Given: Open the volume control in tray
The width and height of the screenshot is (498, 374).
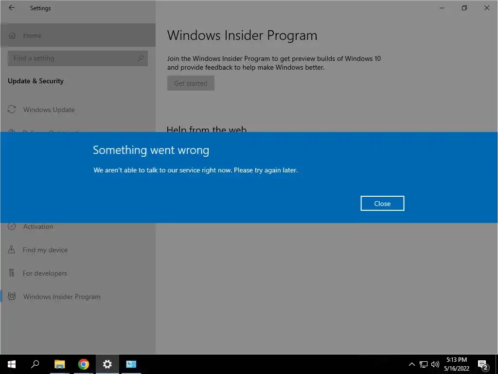Looking at the screenshot, I should (x=435, y=364).
